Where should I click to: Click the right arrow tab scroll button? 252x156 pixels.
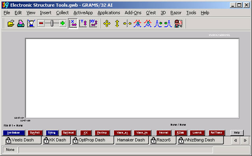pyautogui.click(x=245, y=140)
